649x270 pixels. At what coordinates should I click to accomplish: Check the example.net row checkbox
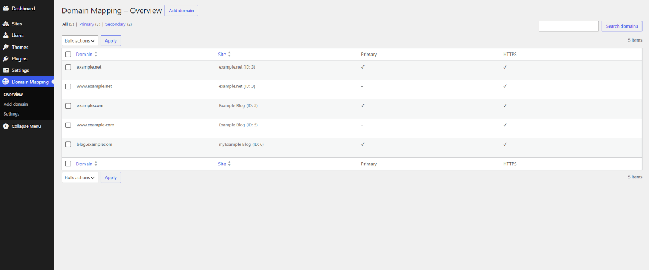tap(68, 67)
